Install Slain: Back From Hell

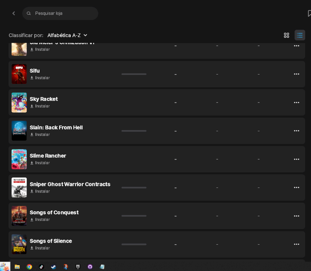[40, 134]
